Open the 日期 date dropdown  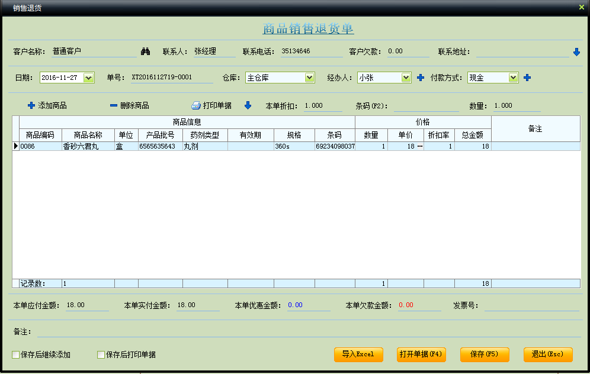[88, 78]
